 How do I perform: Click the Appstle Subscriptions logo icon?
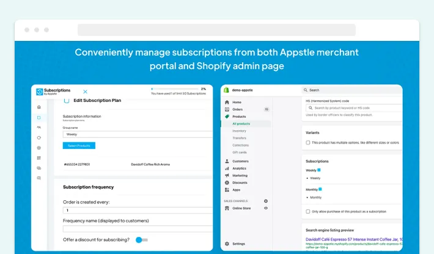(40, 92)
